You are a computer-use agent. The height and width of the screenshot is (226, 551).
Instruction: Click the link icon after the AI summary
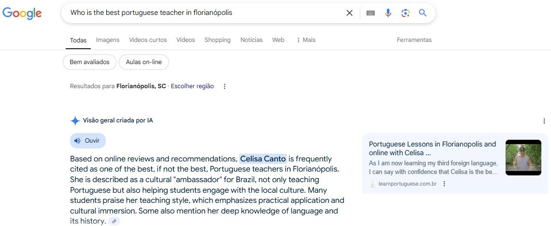(x=114, y=221)
